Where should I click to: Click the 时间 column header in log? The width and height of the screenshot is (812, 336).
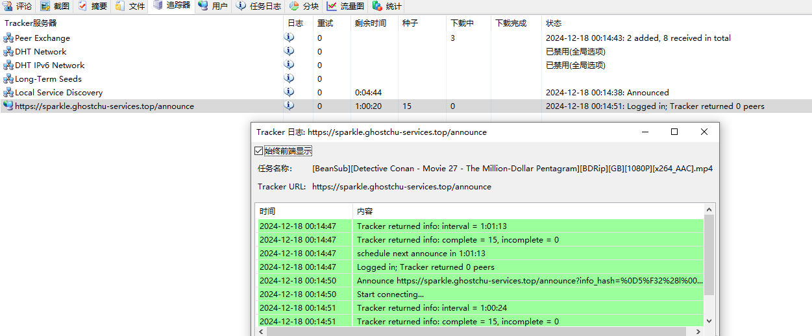coord(267,211)
